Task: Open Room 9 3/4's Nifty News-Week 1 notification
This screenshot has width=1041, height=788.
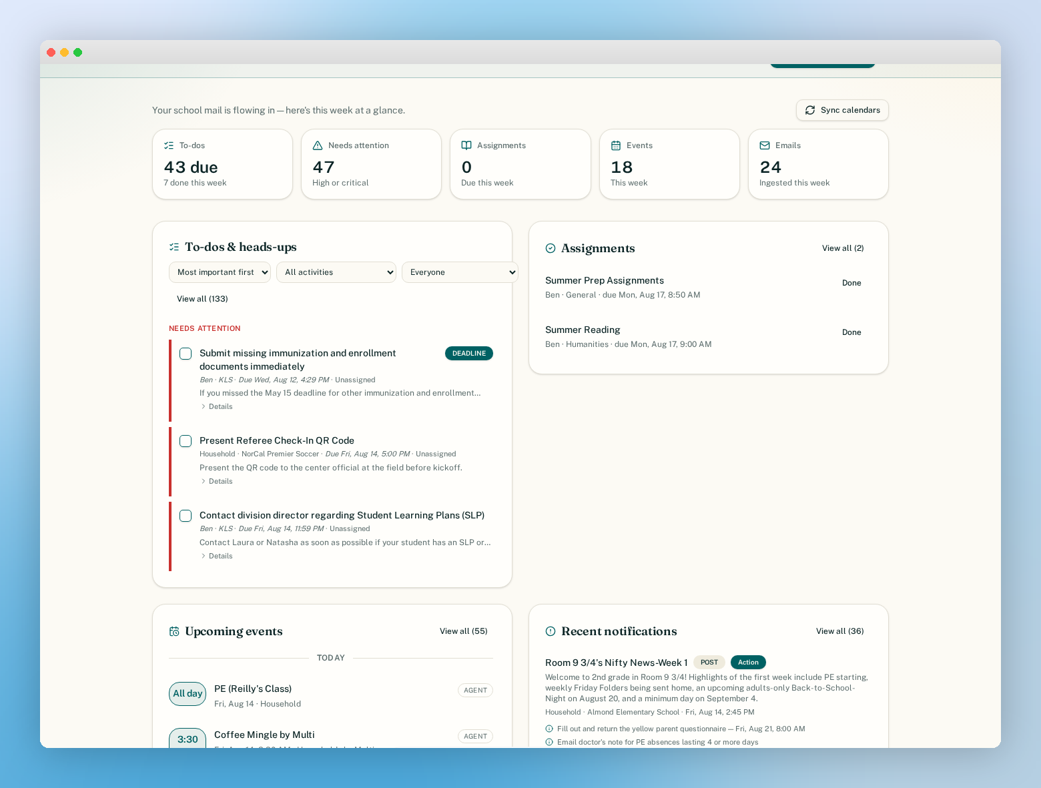Action: coord(616,663)
